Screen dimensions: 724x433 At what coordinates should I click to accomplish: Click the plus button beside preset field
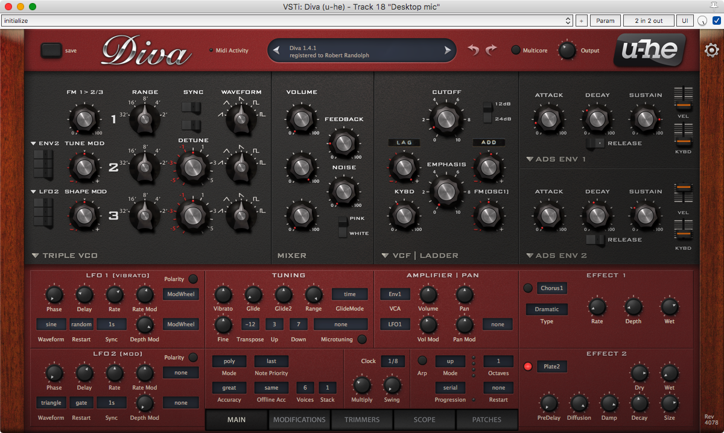(x=581, y=21)
